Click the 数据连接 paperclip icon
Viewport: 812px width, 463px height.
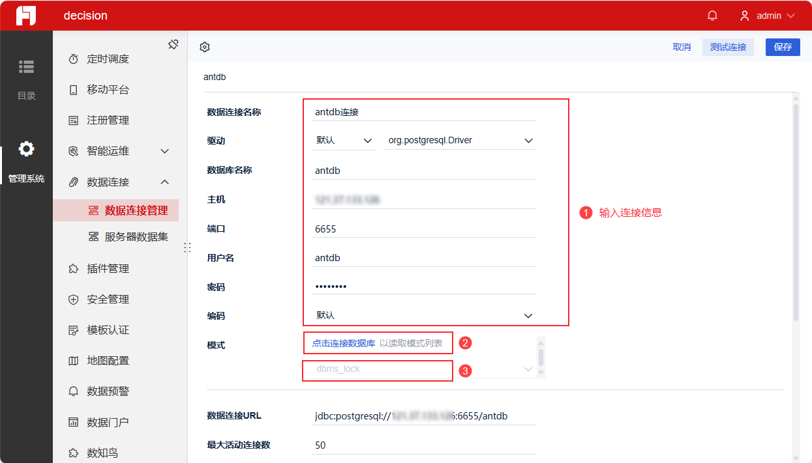click(x=74, y=182)
